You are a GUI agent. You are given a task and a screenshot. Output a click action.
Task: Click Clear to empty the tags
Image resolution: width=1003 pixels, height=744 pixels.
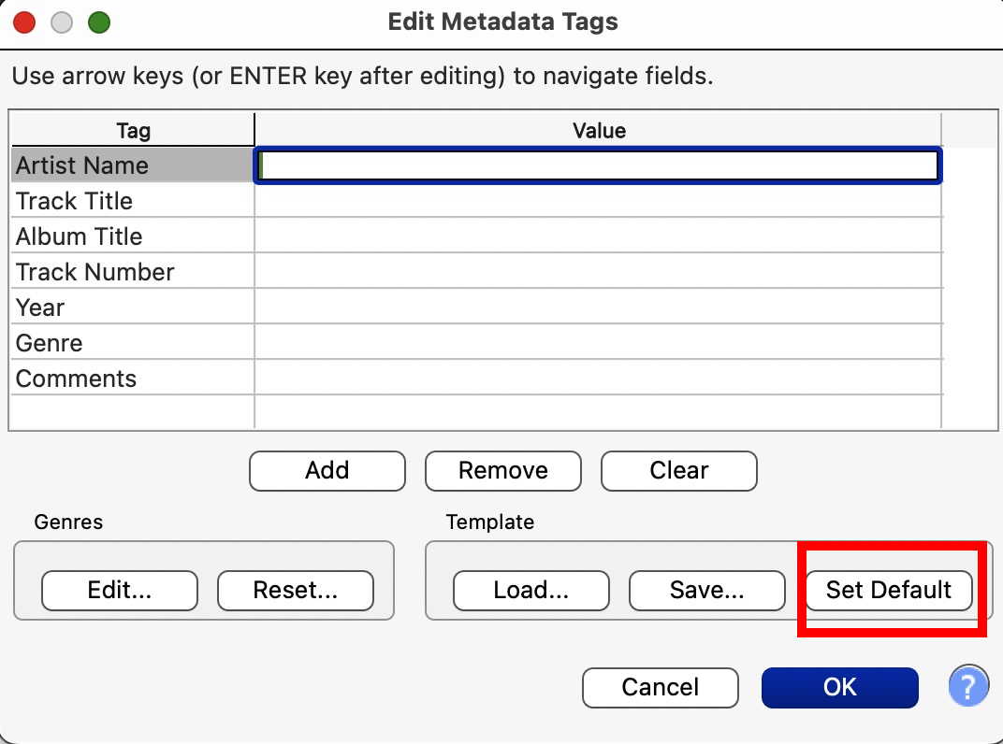click(678, 470)
